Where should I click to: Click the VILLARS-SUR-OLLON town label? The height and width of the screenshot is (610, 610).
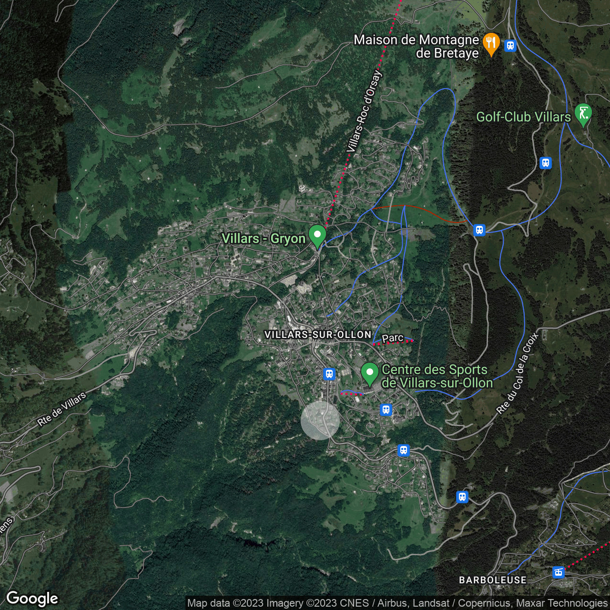[318, 335]
